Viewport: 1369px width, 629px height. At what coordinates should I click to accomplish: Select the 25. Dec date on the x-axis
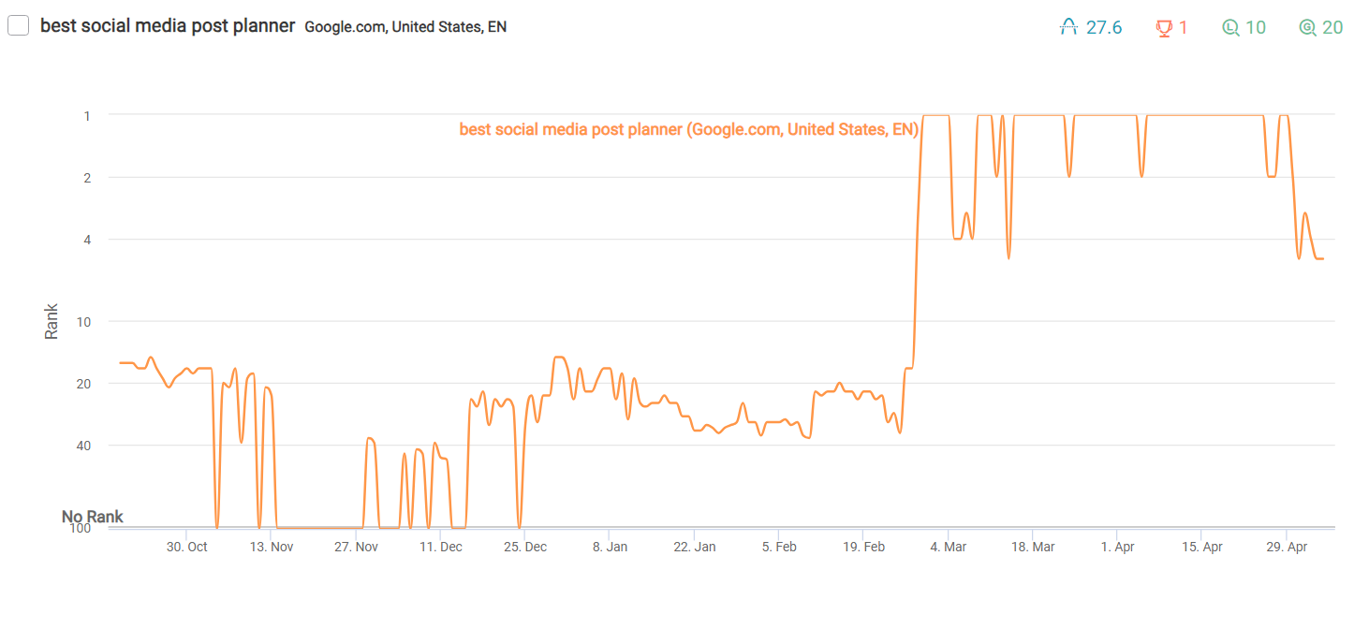526,547
